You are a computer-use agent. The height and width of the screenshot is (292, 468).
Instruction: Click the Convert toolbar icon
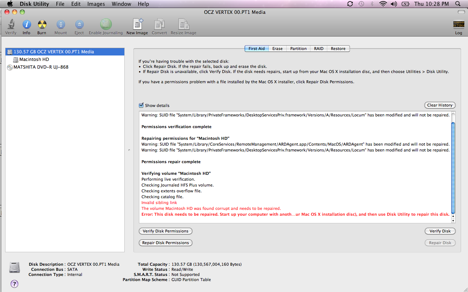[159, 24]
